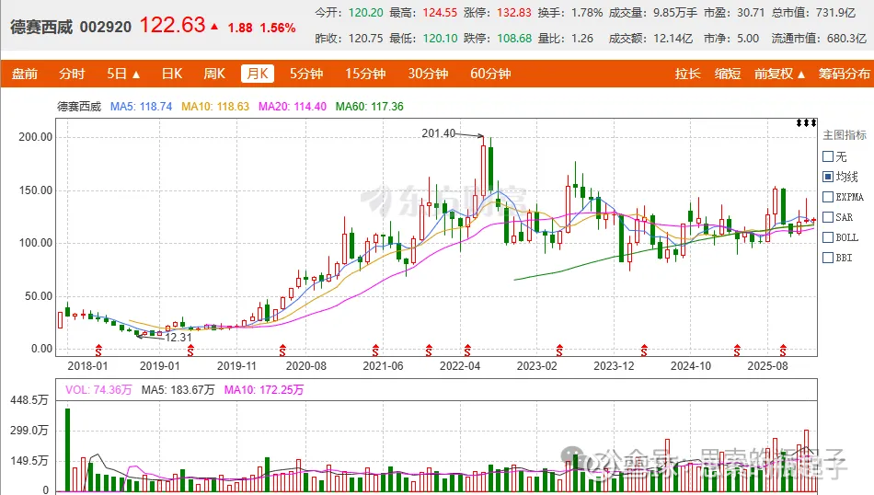
Task: Click the volume MA5: 183.67万 label
Action: [x=178, y=389]
